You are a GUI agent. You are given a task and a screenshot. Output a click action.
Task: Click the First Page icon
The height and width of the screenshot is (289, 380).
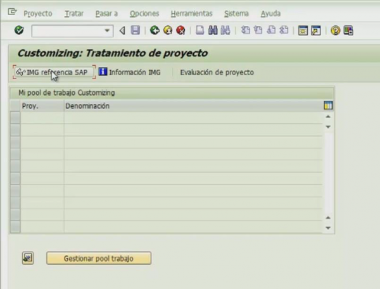coord(245,30)
